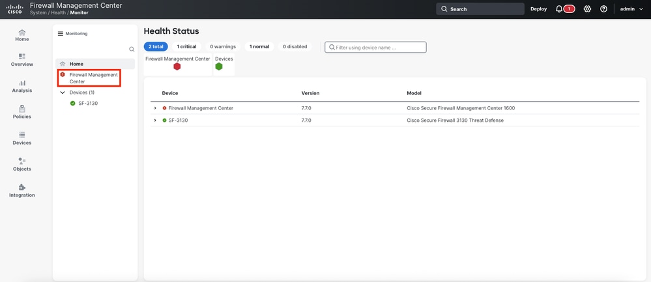This screenshot has height=282, width=651.
Task: Collapse the Devices (1) tree group
Action: [63, 92]
